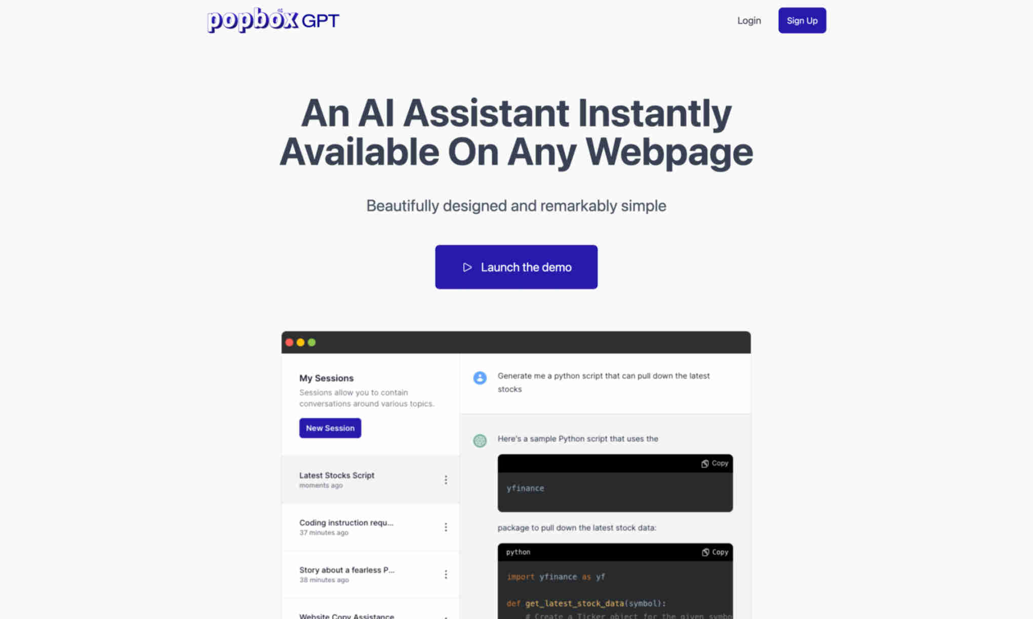
Task: Click the three-dot menu on Coding instruction requ...
Action: click(446, 527)
